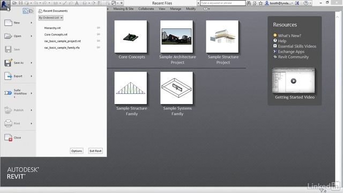Show the Open Documents view icon
343x193 pixels.
pos(31,11)
